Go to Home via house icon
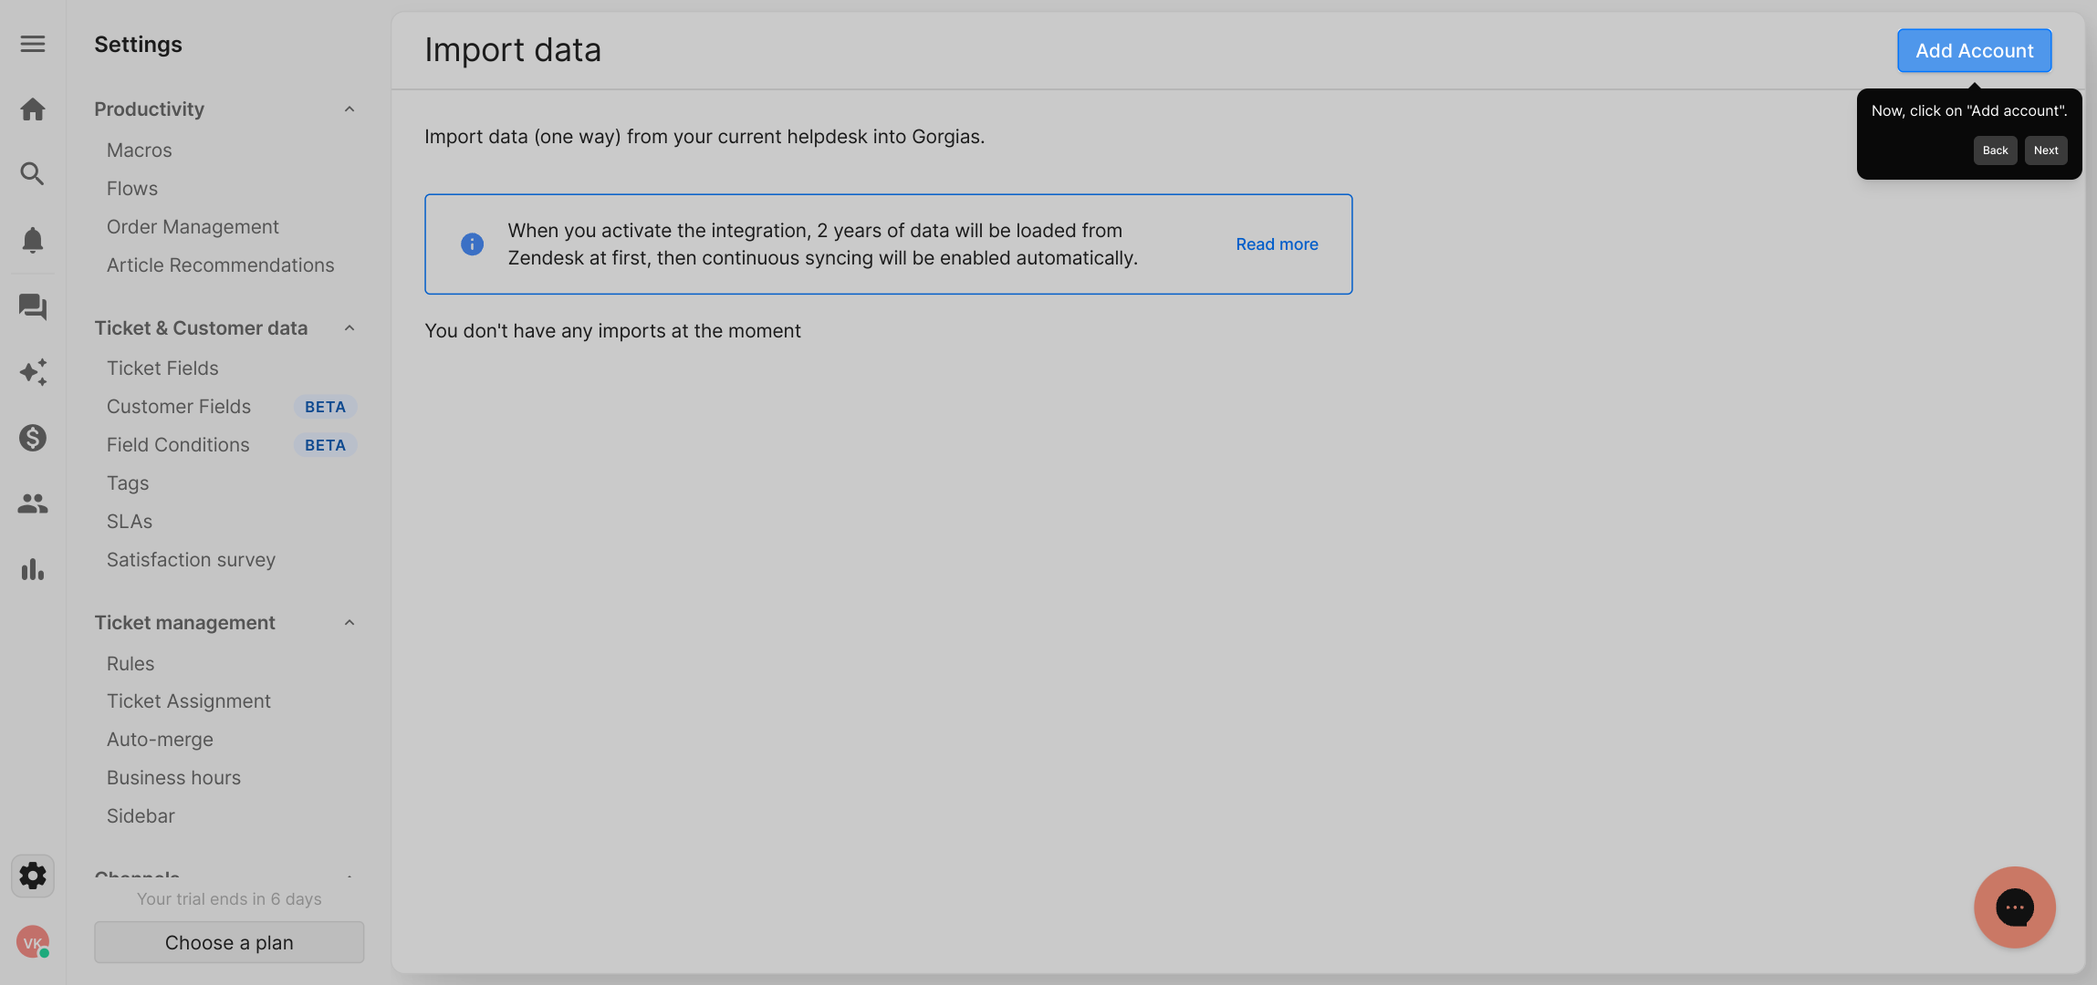The height and width of the screenshot is (985, 2097). pos(33,109)
